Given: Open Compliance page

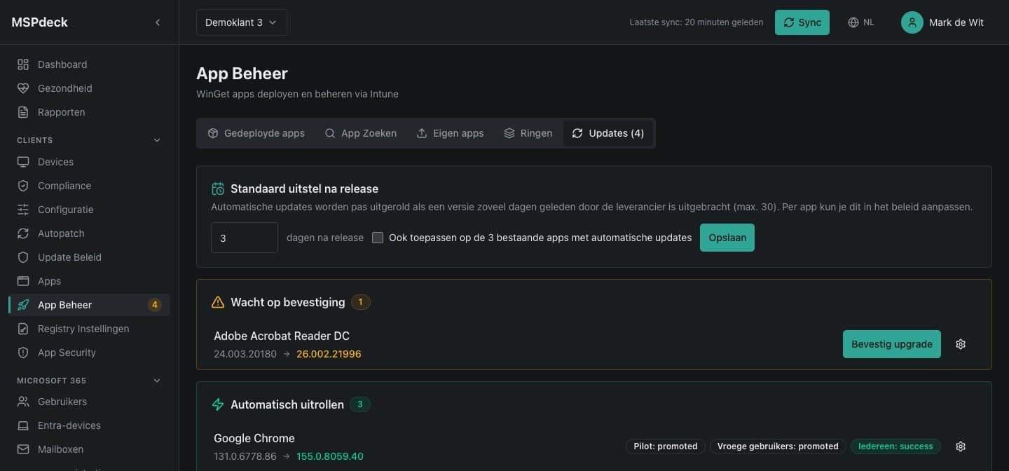Looking at the screenshot, I should coord(89,186).
